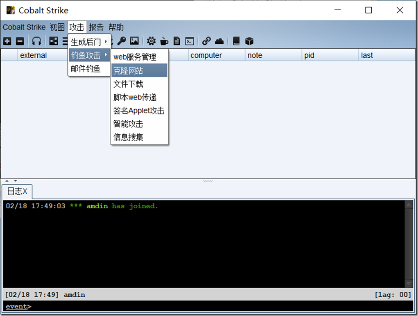Choose 签名Applet攻击 in the submenu
418x316 pixels.
click(x=140, y=111)
